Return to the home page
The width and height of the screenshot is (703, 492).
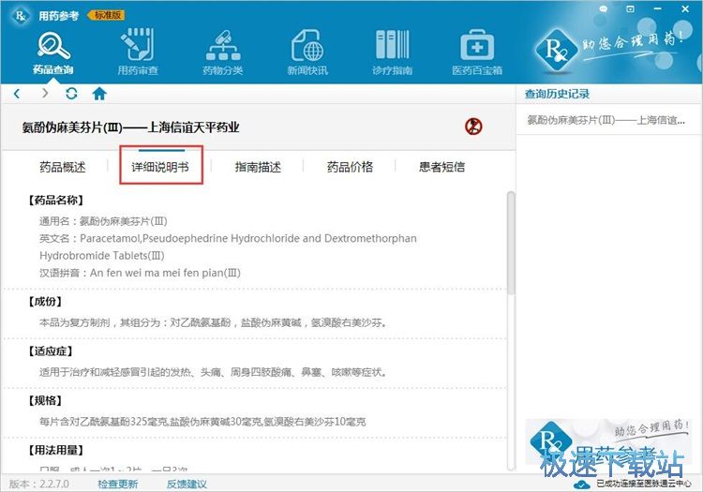[x=99, y=94]
